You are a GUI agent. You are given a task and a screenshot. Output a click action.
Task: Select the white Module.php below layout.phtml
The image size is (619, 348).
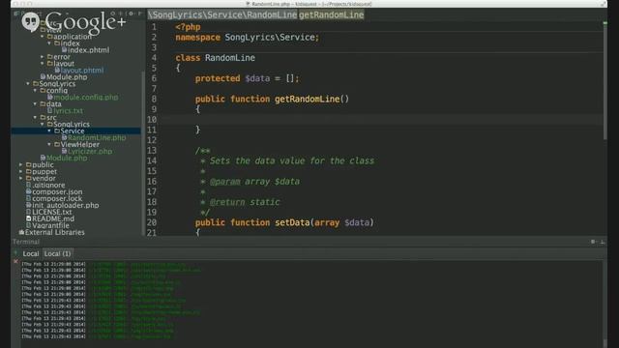[x=67, y=77]
